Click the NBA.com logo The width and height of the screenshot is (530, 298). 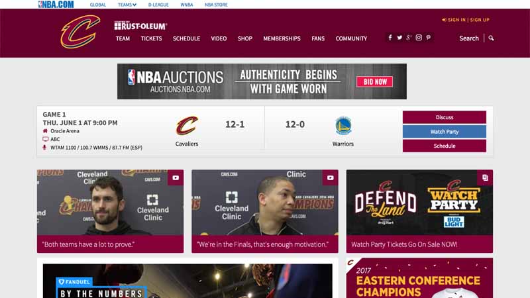56,5
